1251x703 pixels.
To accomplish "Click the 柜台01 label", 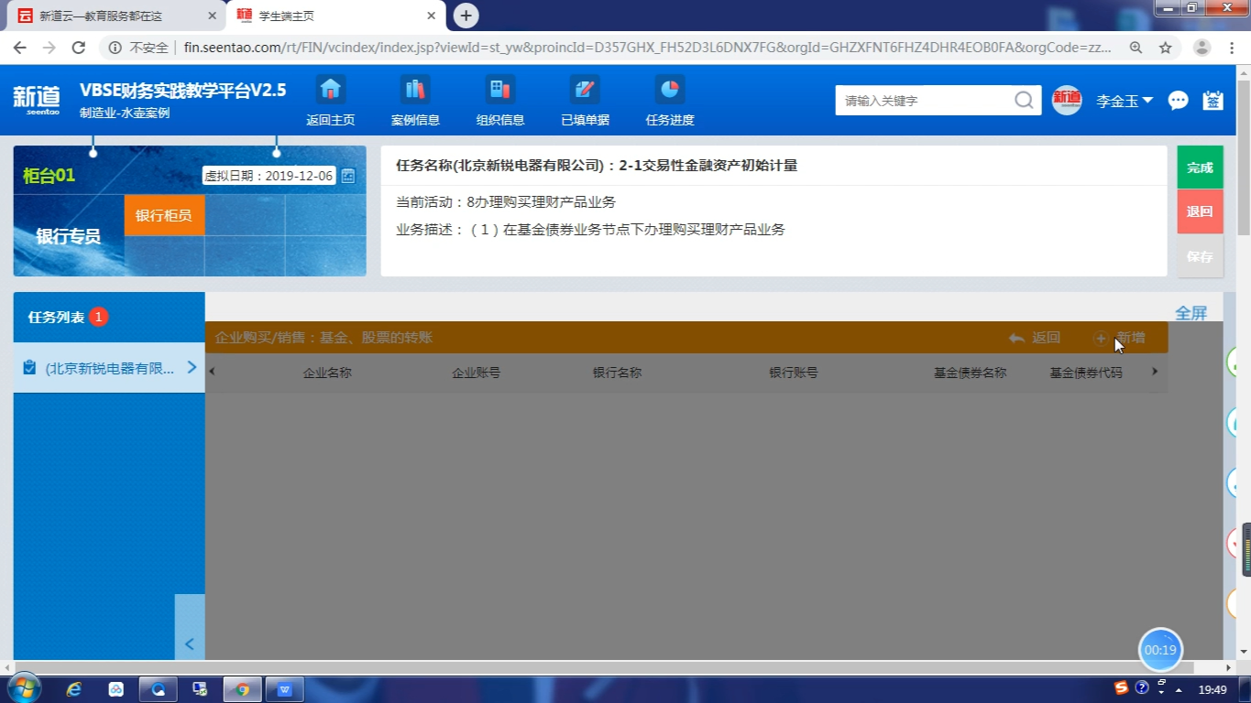I will click(x=49, y=176).
